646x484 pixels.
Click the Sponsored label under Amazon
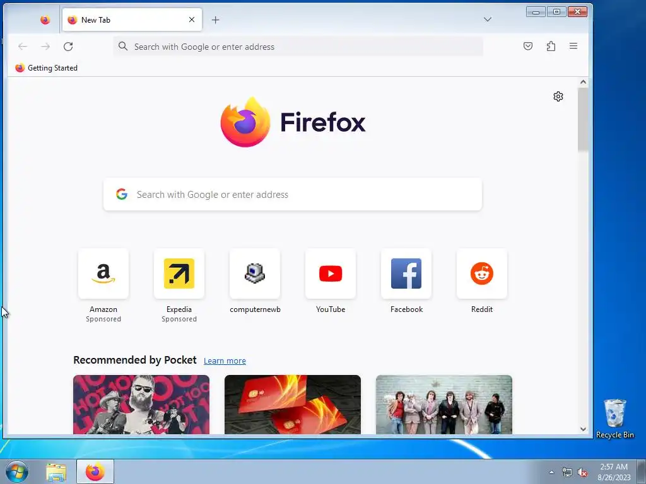point(103,319)
